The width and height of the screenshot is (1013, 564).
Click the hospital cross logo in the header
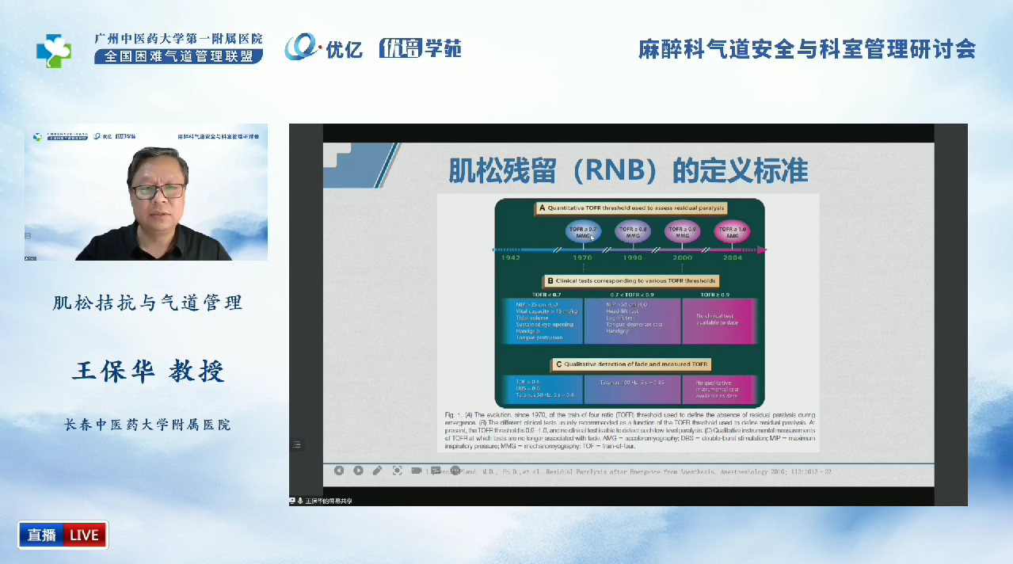click(54, 50)
